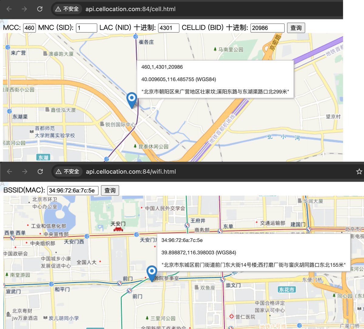Select the blue location pin on the wifi map
Viewport: 364px width, 329px height.
(152, 273)
